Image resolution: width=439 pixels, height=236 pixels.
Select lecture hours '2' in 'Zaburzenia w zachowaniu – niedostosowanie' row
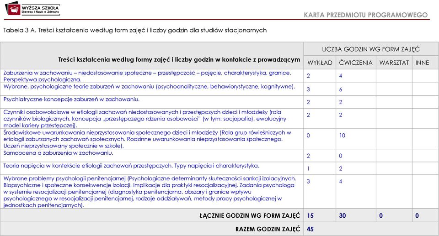tap(308, 76)
